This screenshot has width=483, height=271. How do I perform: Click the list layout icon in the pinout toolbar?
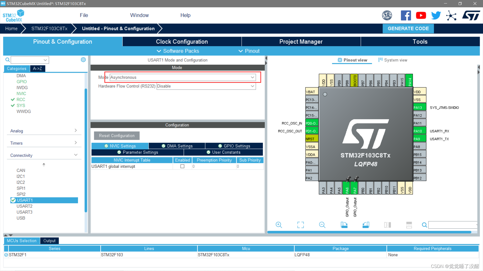click(x=409, y=225)
